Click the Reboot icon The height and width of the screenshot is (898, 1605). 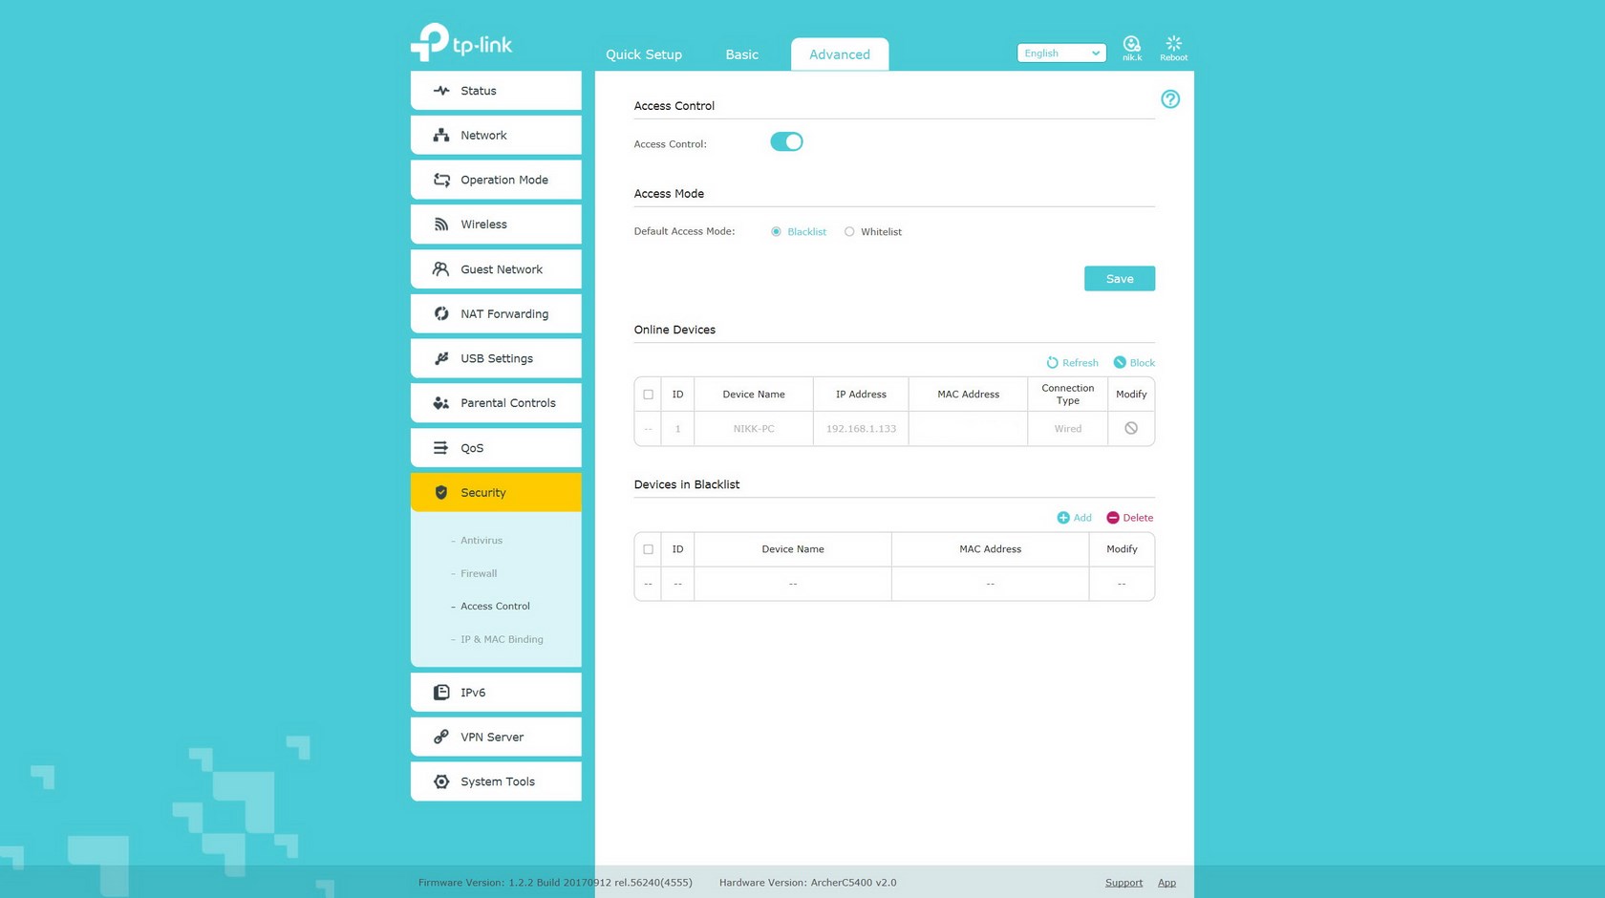tap(1174, 48)
